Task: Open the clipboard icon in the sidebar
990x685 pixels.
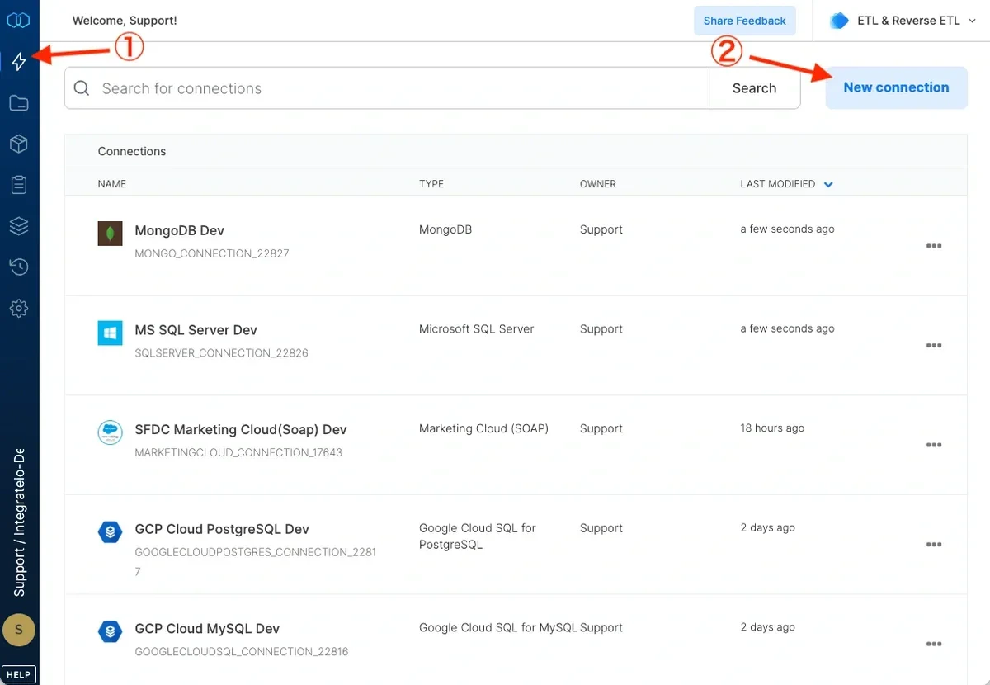Action: point(18,184)
